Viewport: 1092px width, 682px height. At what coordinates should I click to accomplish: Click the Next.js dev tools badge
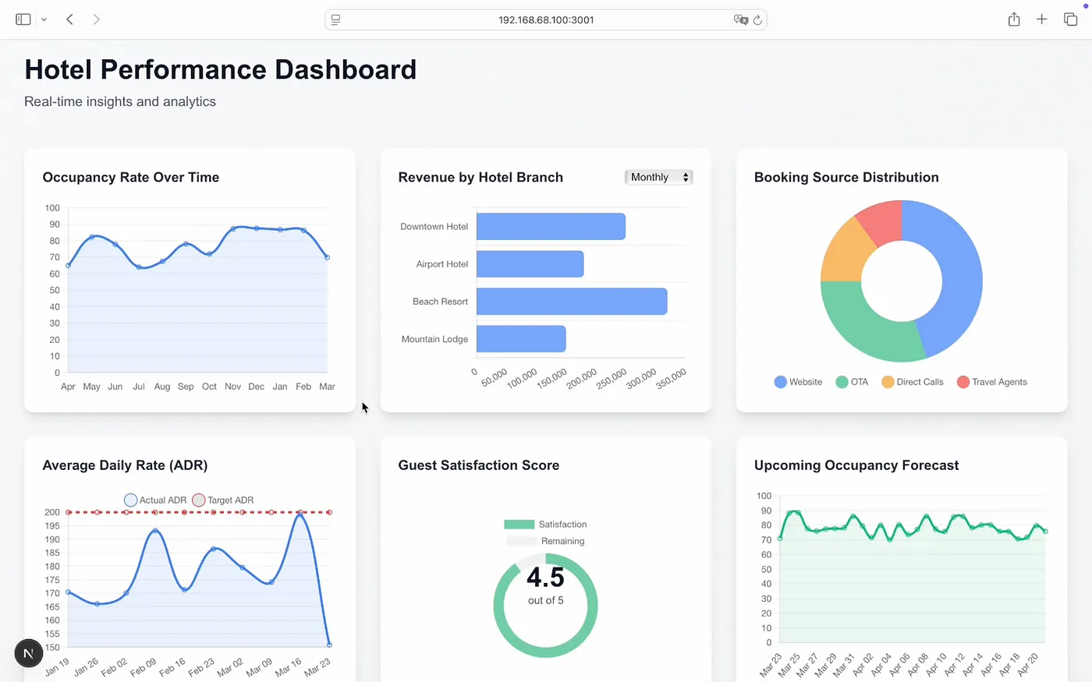tap(28, 653)
